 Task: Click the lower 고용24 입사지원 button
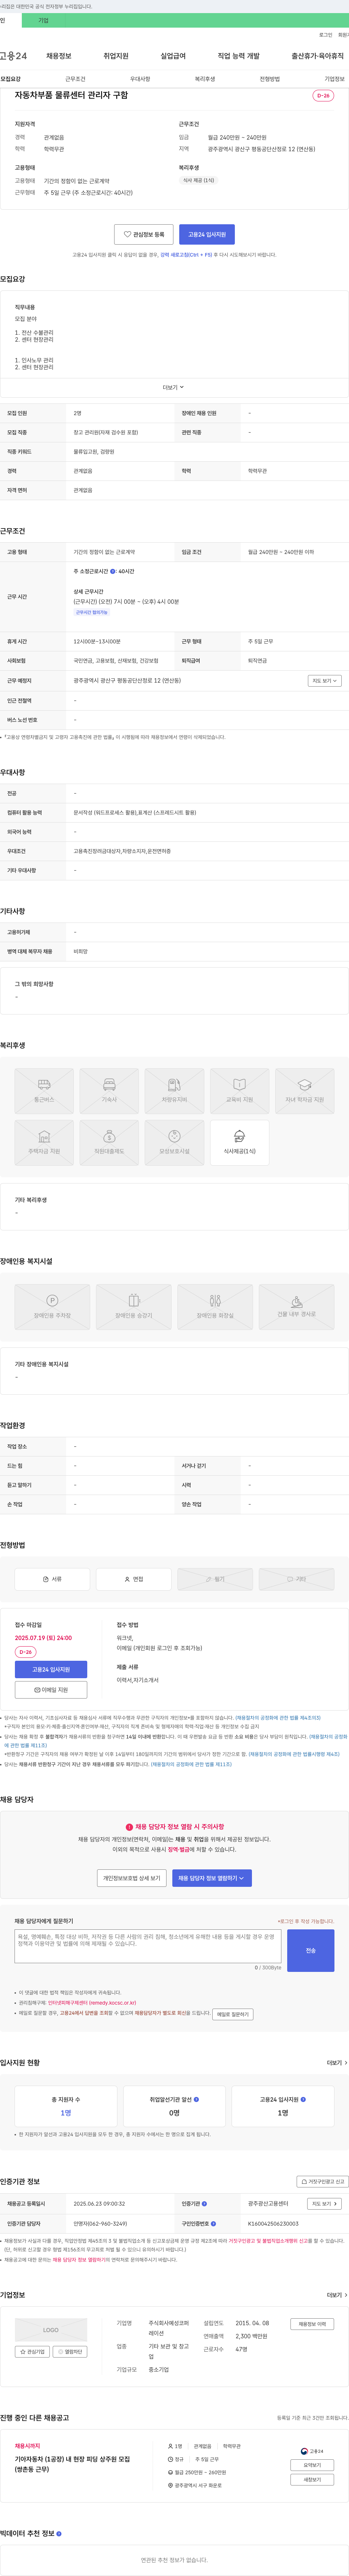tap(51, 1669)
